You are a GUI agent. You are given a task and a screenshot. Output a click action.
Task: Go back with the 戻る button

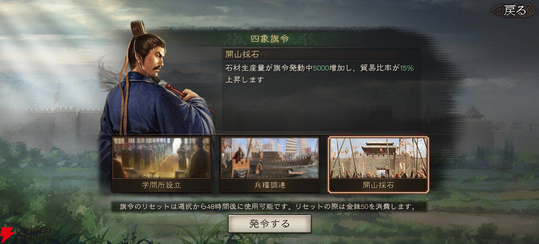(x=515, y=11)
